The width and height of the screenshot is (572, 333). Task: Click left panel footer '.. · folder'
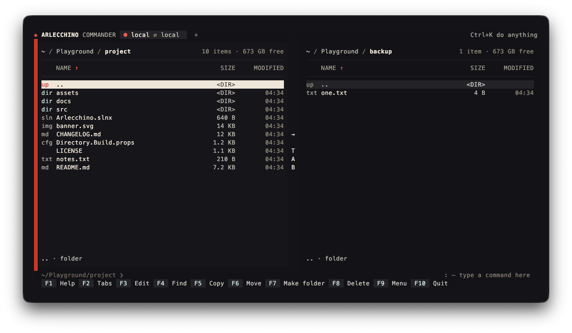point(62,258)
